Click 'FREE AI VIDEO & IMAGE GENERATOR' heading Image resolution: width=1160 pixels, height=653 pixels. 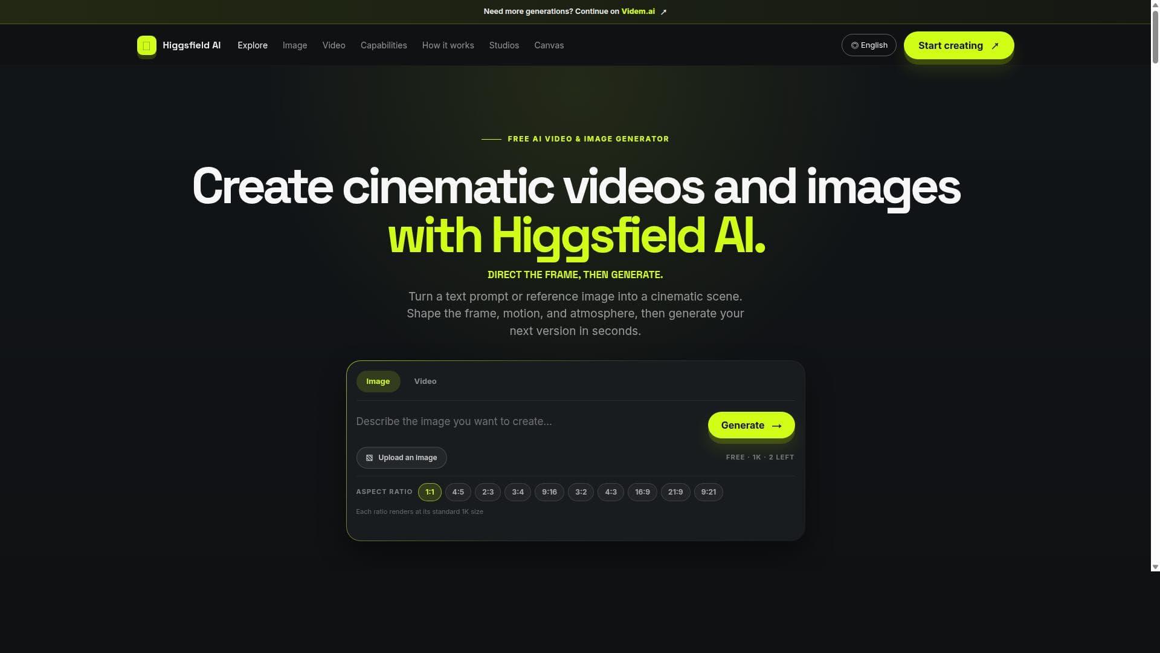click(x=588, y=139)
